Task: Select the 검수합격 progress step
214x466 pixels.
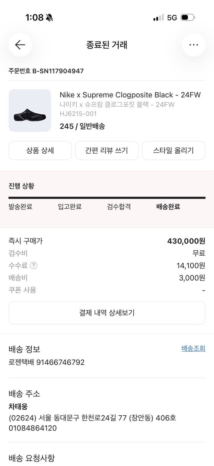Action: pyautogui.click(x=118, y=207)
